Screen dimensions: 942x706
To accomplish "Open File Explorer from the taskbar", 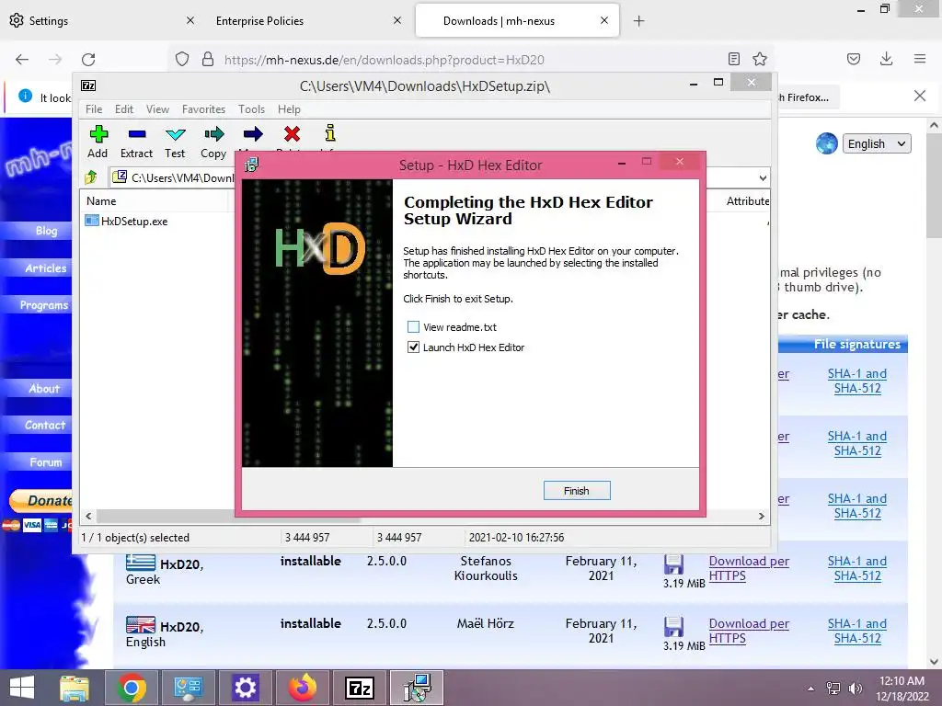I will pos(74,688).
